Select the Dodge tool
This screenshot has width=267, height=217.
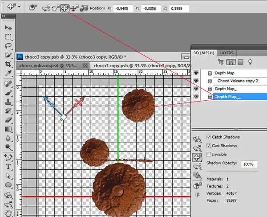[x=8, y=147]
